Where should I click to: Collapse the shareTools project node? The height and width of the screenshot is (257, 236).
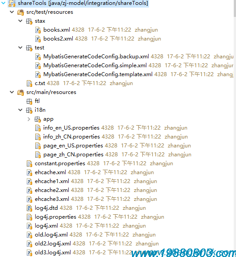click(3, 3)
